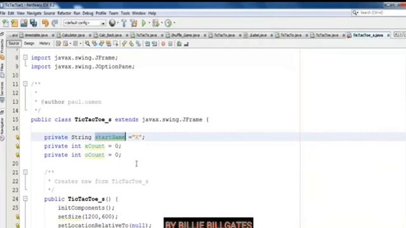The width and height of the screenshot is (406, 228).
Task: Start macro recording with the red circle
Action: coord(163,44)
